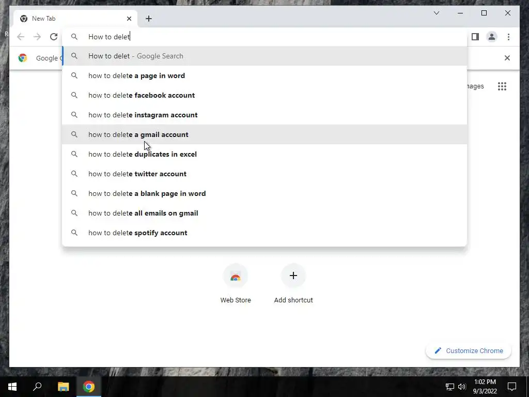
Task: Open File Explorer from taskbar
Action: pos(63,387)
